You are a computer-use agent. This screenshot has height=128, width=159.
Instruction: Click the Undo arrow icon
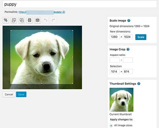click(46, 20)
